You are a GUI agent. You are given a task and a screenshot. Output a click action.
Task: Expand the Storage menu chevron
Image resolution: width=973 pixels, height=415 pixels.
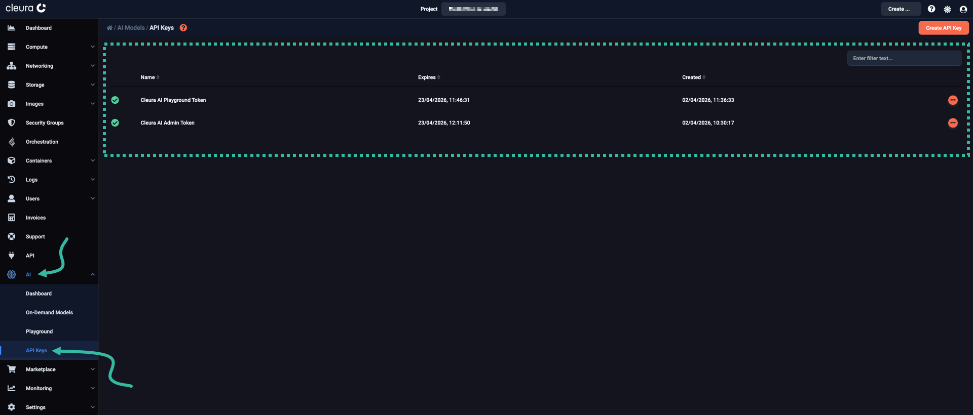(x=93, y=85)
